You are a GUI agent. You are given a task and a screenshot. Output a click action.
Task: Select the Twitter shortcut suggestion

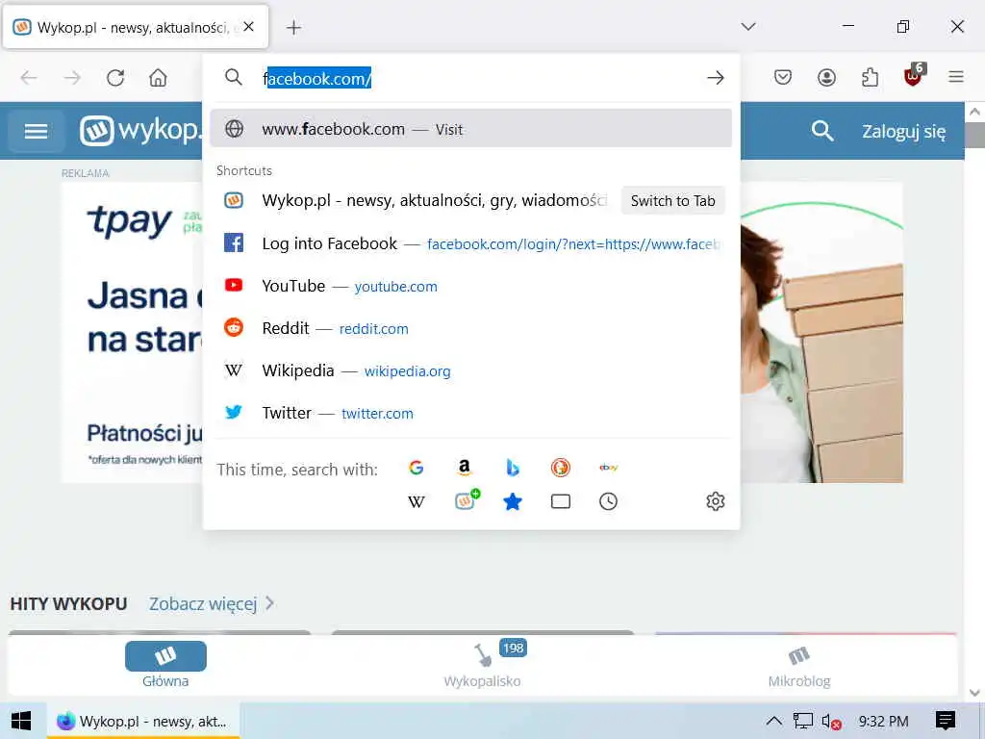471,413
